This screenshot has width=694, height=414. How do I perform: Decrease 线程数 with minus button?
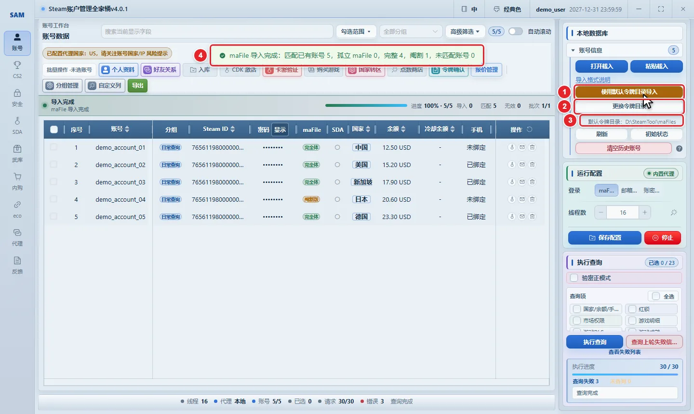click(x=601, y=212)
